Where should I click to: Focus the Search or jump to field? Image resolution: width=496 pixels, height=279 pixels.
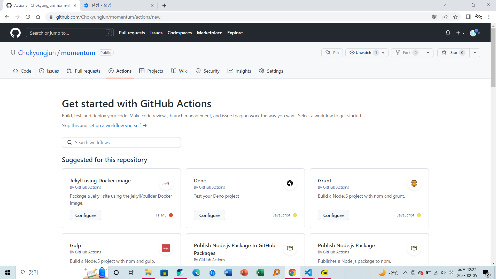point(70,33)
